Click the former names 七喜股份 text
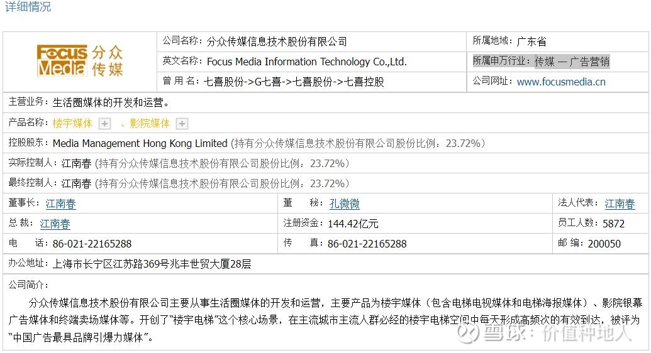Viewport: 651px width, 353px height. click(294, 82)
